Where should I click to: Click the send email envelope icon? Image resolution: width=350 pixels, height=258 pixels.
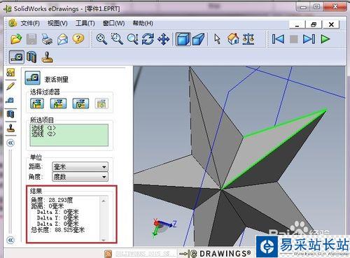63,39
